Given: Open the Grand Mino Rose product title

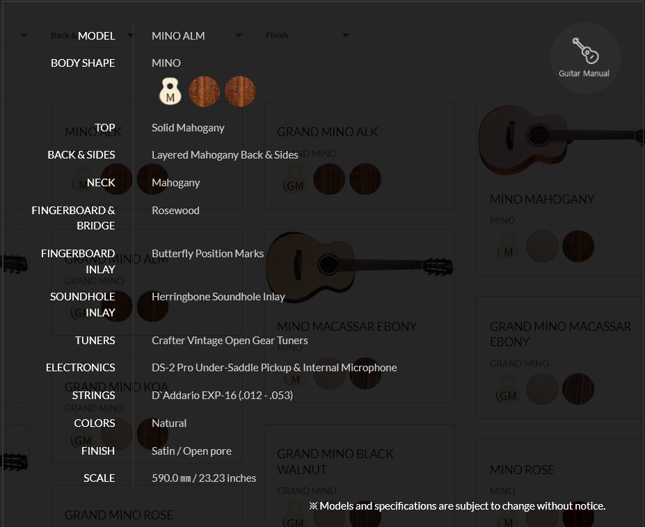Looking at the screenshot, I should 118,515.
